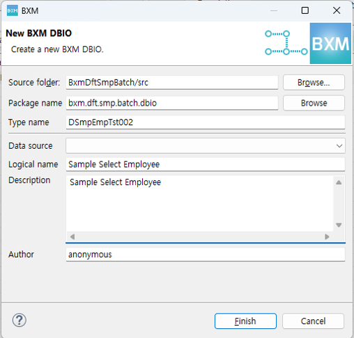The image size is (354, 338).
Task: Close the BXM dialog window
Action: [337, 10]
